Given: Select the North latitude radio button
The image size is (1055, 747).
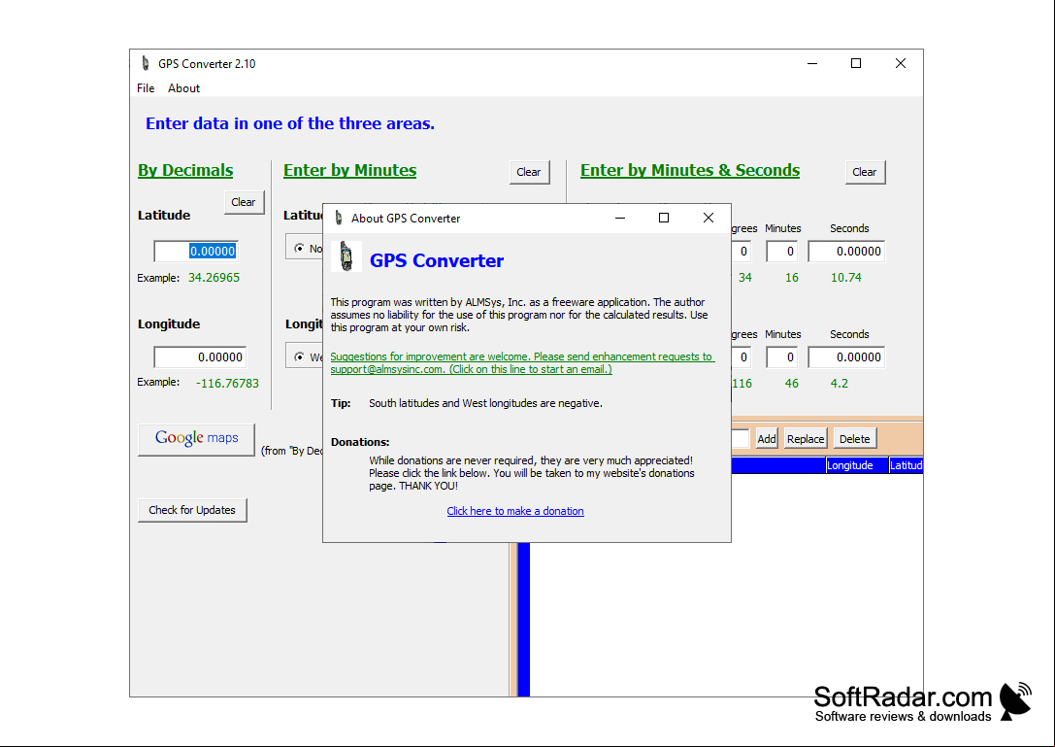Looking at the screenshot, I should [299, 248].
